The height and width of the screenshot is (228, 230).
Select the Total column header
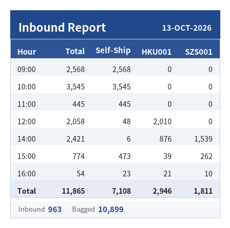[75, 51]
